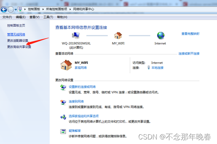Open 更改高级共享设置 in sidebar
Viewport: 217px width, 144px height.
coord(19,47)
